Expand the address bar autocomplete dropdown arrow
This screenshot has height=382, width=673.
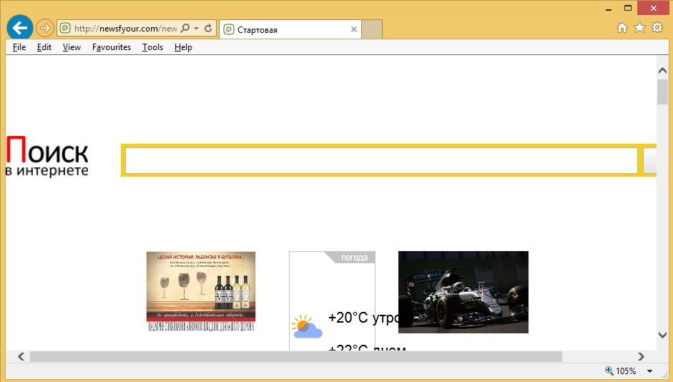point(196,29)
